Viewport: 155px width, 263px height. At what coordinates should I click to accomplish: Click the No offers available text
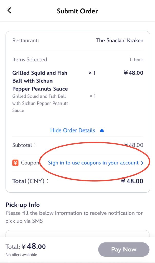coord(21,255)
